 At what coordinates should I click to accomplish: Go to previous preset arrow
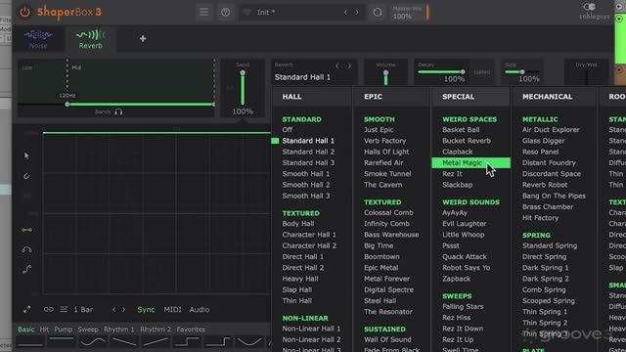click(x=345, y=12)
